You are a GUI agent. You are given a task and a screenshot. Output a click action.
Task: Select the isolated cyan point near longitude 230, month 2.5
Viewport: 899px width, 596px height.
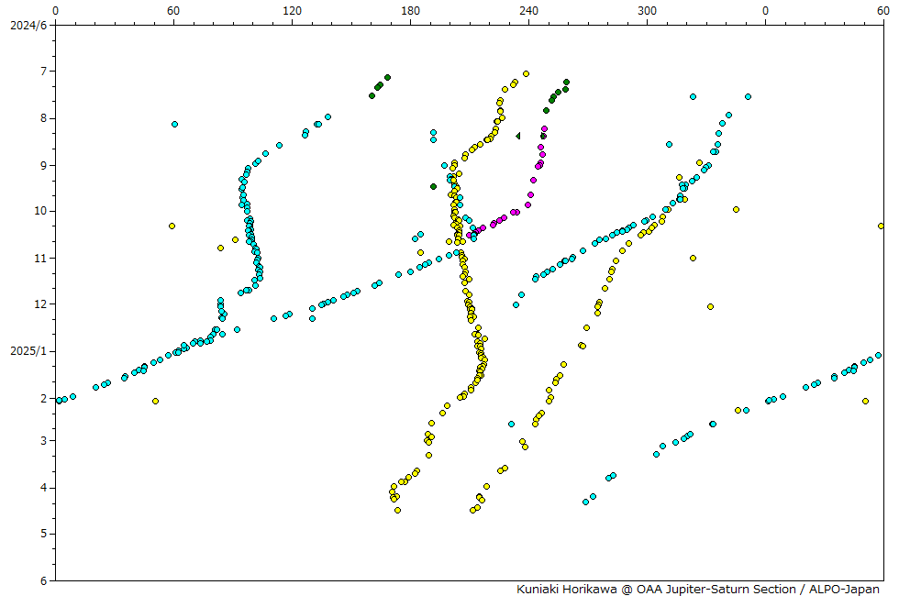click(511, 424)
